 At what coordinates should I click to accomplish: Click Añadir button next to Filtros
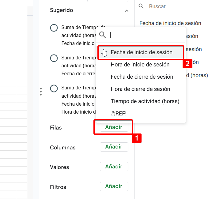click(x=114, y=186)
